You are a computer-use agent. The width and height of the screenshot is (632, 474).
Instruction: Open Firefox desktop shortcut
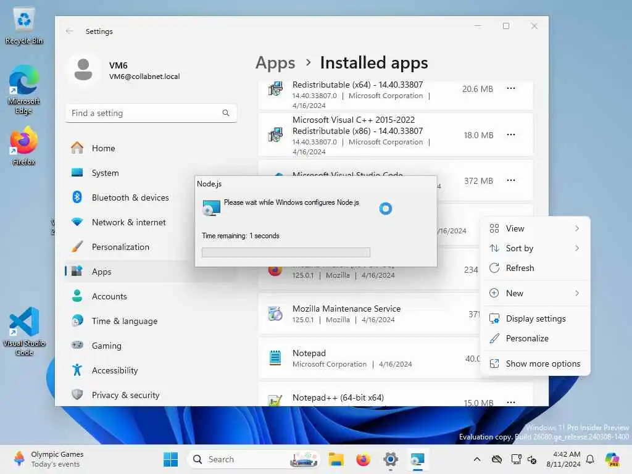[24, 146]
